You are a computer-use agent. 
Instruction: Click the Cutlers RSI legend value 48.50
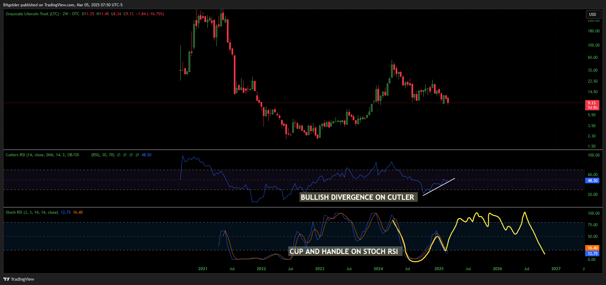pyautogui.click(x=146, y=155)
